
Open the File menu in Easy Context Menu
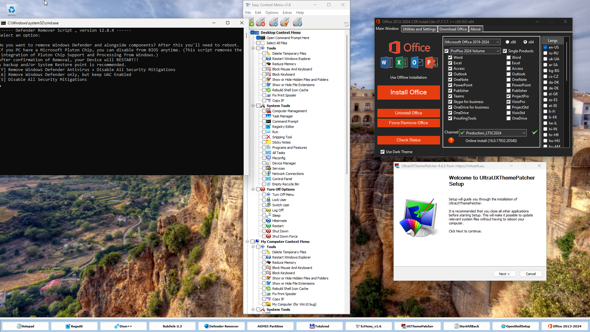pyautogui.click(x=248, y=13)
